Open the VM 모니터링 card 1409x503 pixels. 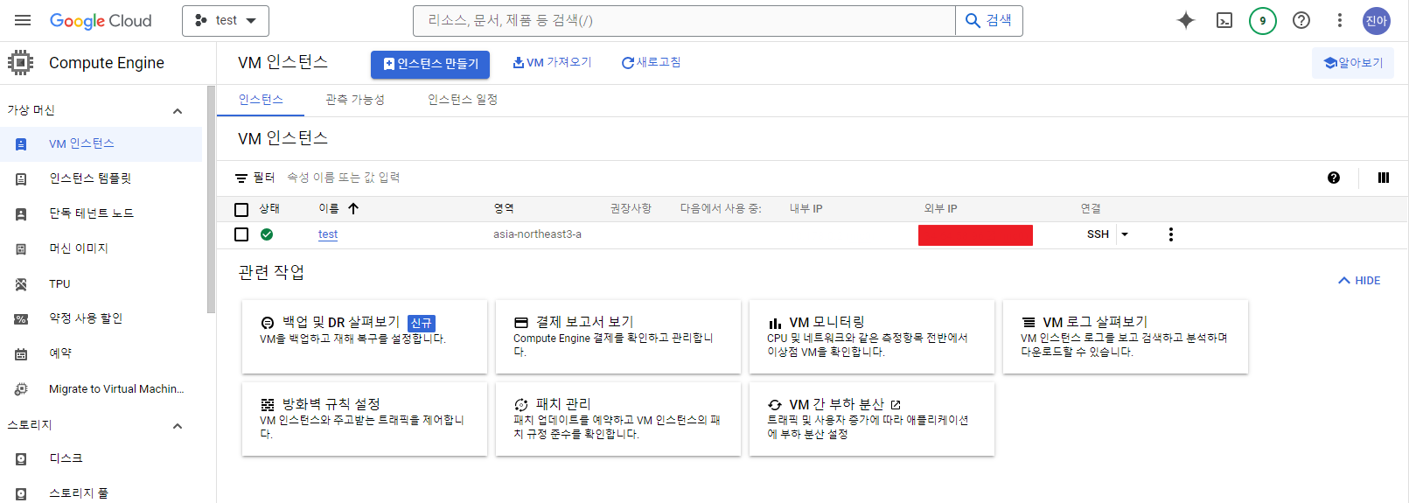click(872, 337)
